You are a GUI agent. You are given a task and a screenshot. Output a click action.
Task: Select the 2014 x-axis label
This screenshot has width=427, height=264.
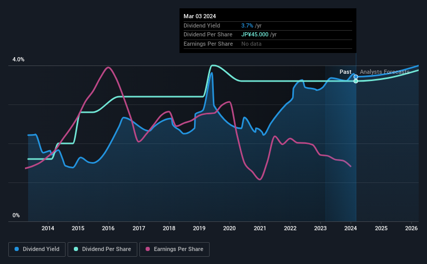pos(48,228)
